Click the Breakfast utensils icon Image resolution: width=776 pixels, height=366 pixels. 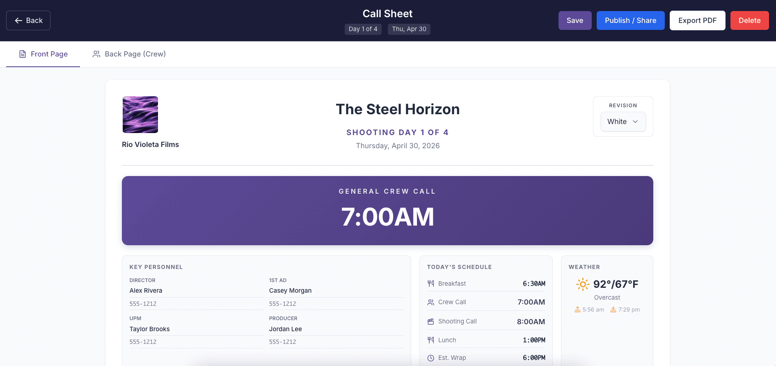430,283
